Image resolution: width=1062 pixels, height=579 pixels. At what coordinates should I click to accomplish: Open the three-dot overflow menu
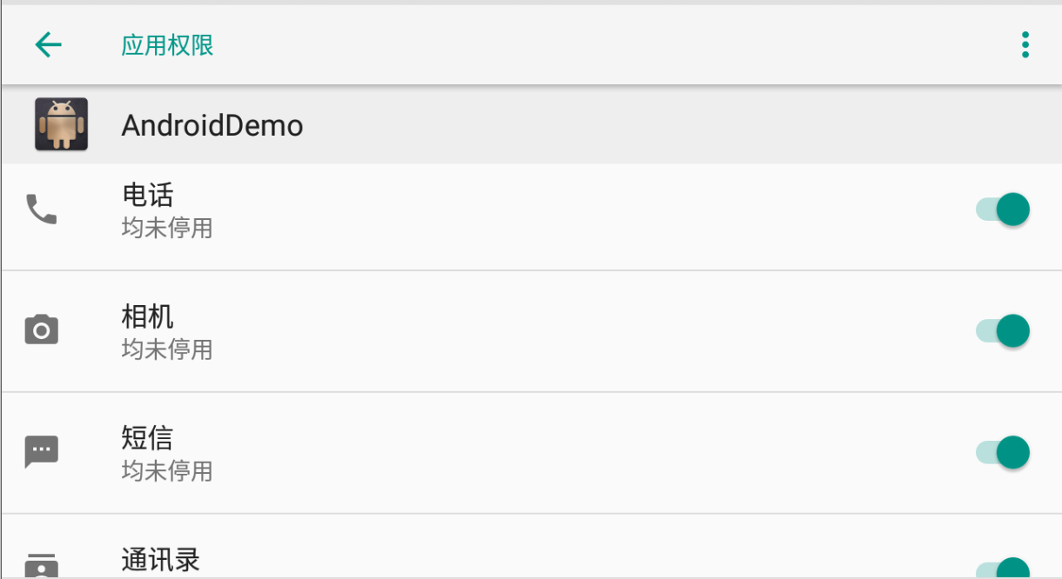point(1025,44)
